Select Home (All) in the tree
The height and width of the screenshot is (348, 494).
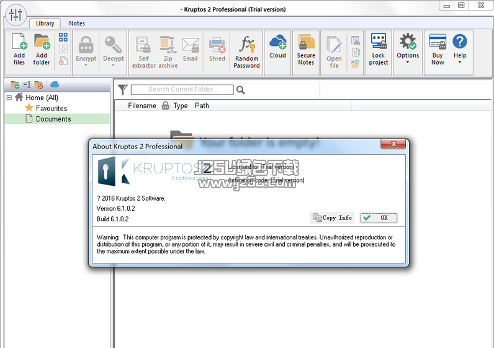tap(42, 98)
